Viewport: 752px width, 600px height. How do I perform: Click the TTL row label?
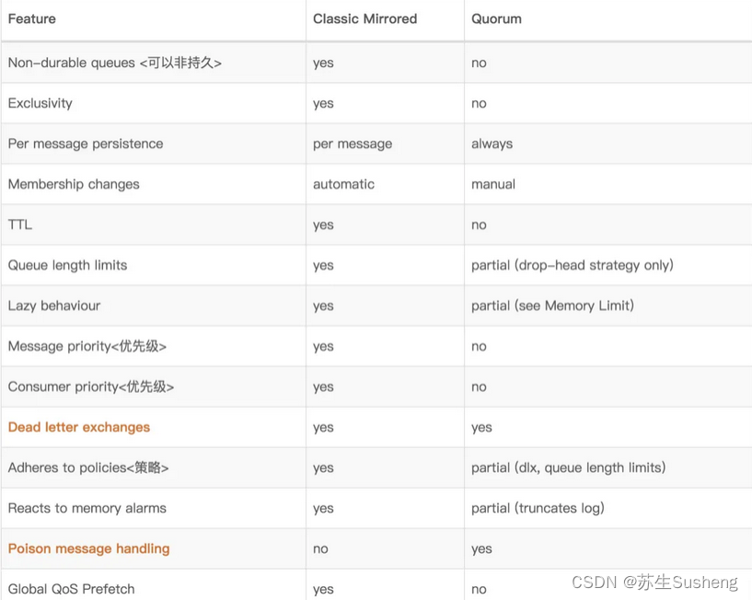pos(20,225)
